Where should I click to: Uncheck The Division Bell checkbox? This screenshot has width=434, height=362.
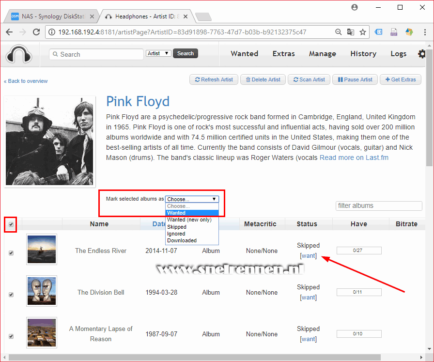11,295
